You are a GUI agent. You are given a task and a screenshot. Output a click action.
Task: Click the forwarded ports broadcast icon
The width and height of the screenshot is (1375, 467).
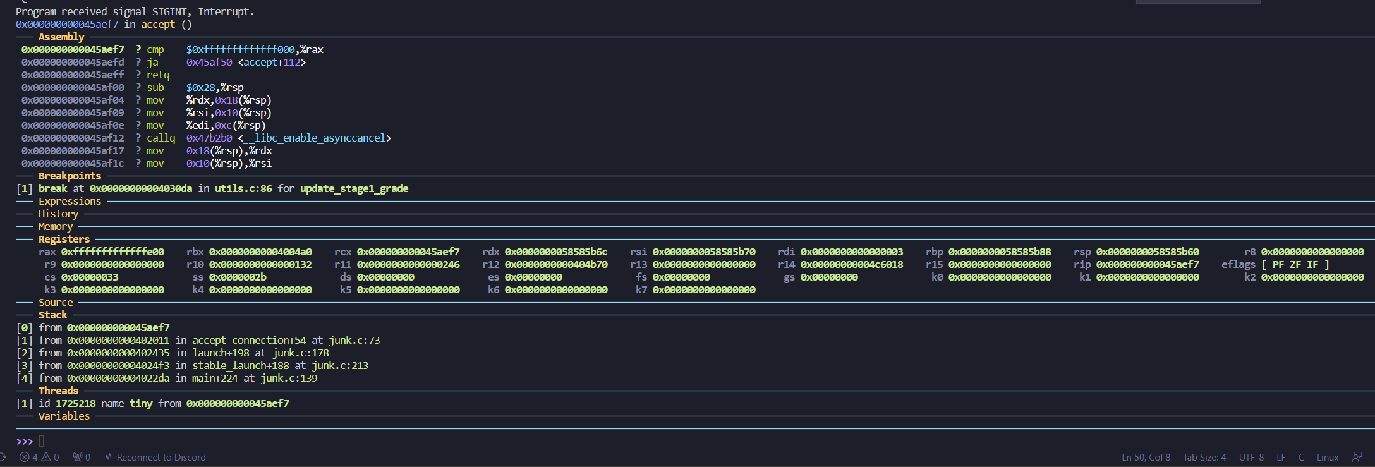pyautogui.click(x=78, y=457)
